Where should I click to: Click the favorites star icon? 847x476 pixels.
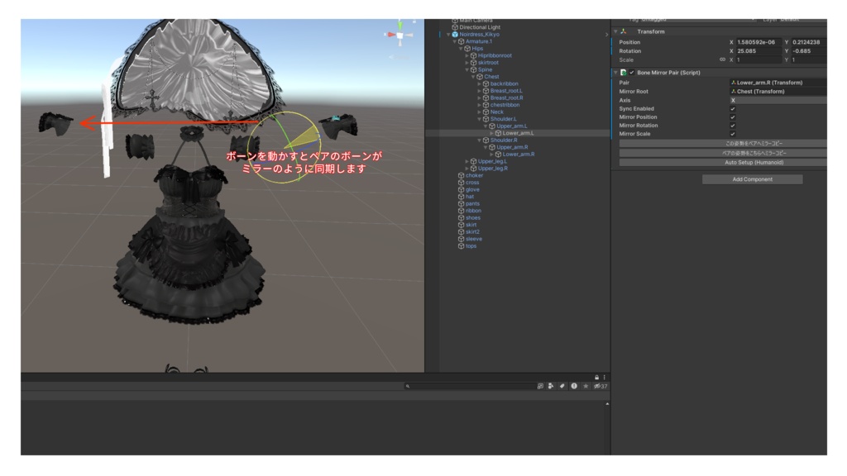tap(586, 387)
